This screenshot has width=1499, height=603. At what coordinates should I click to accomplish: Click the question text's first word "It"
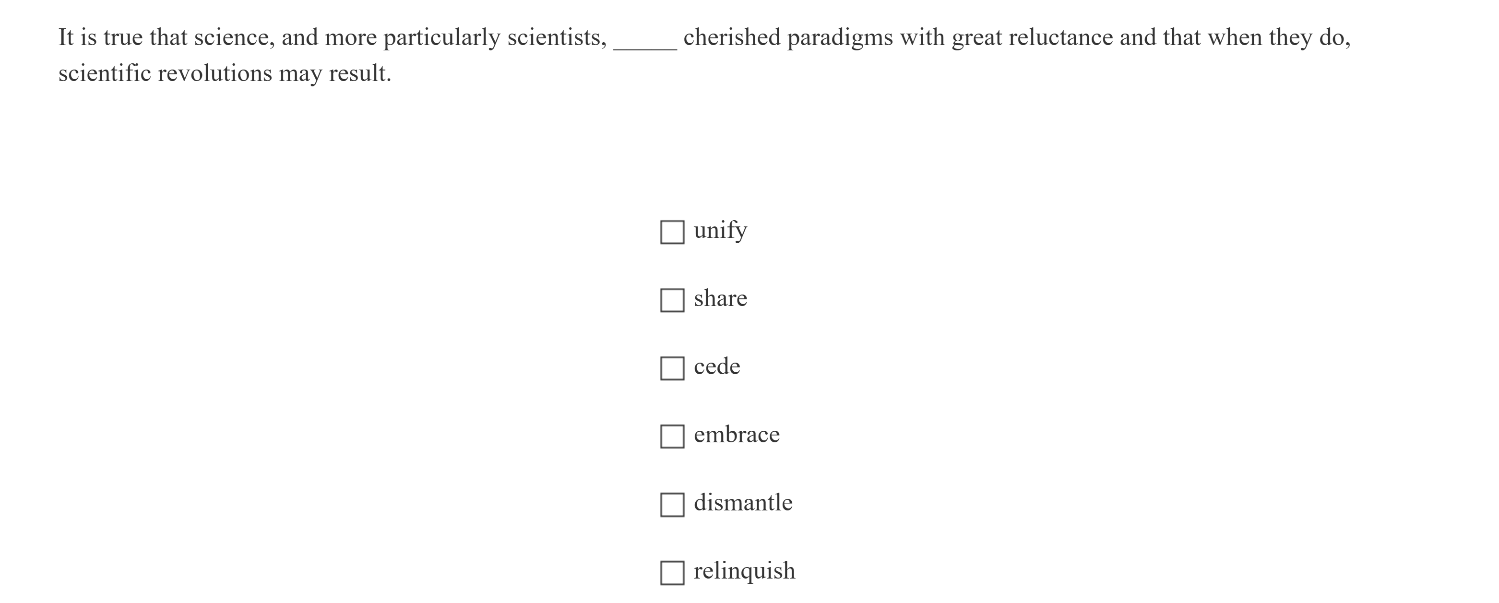tap(67, 36)
